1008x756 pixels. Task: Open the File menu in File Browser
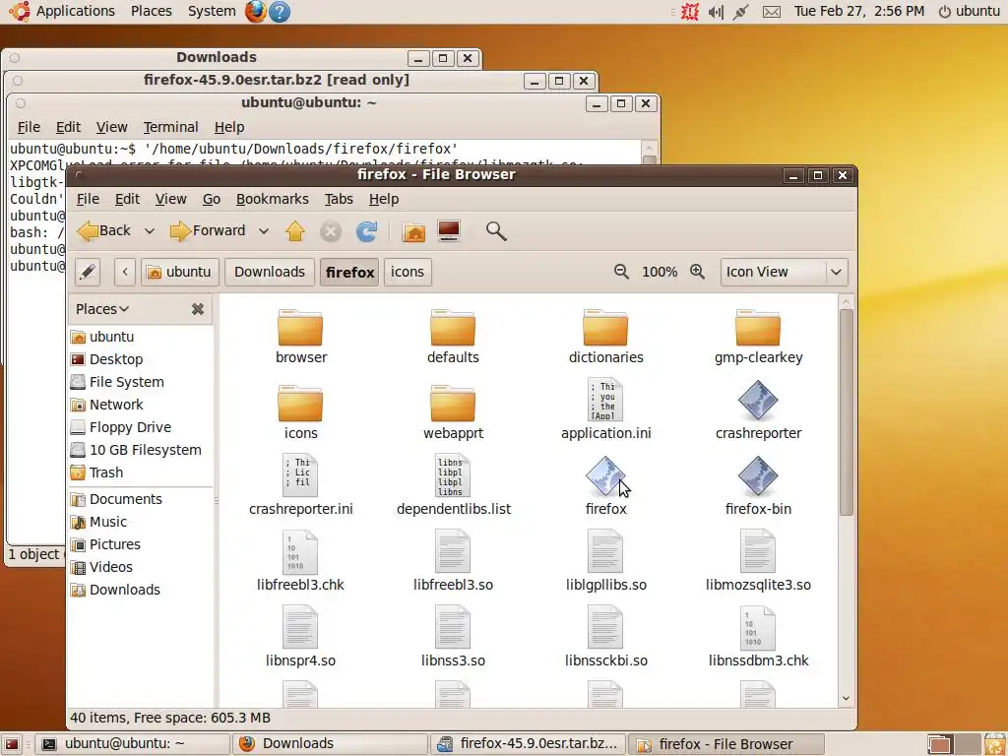pyautogui.click(x=88, y=199)
